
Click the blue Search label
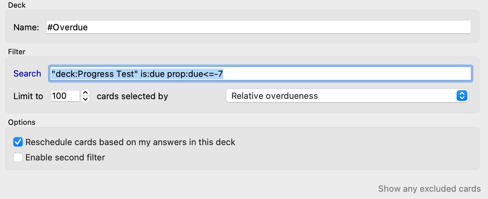coord(27,74)
